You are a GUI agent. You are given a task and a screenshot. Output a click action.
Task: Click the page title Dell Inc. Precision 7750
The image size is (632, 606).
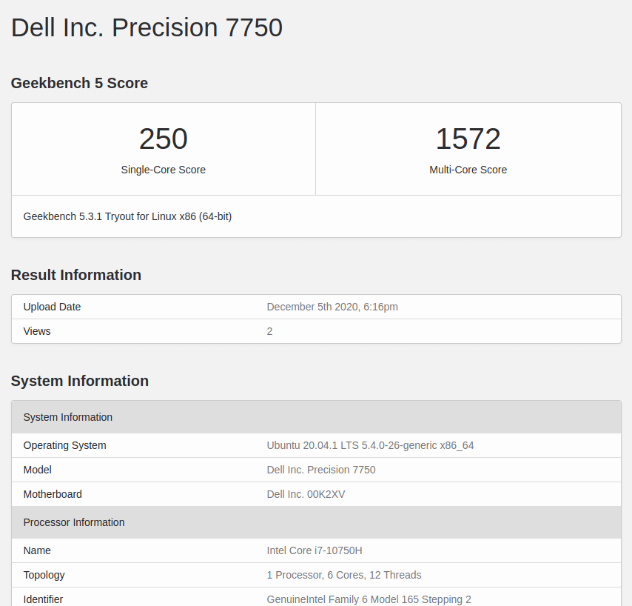147,27
